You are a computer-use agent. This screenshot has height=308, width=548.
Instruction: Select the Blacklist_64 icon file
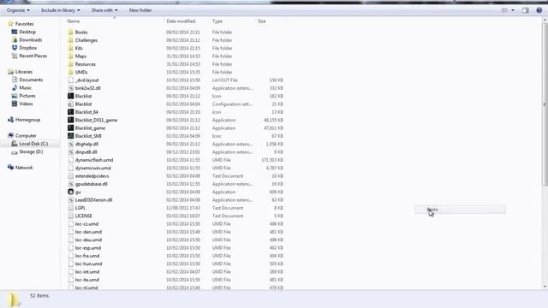[70, 112]
